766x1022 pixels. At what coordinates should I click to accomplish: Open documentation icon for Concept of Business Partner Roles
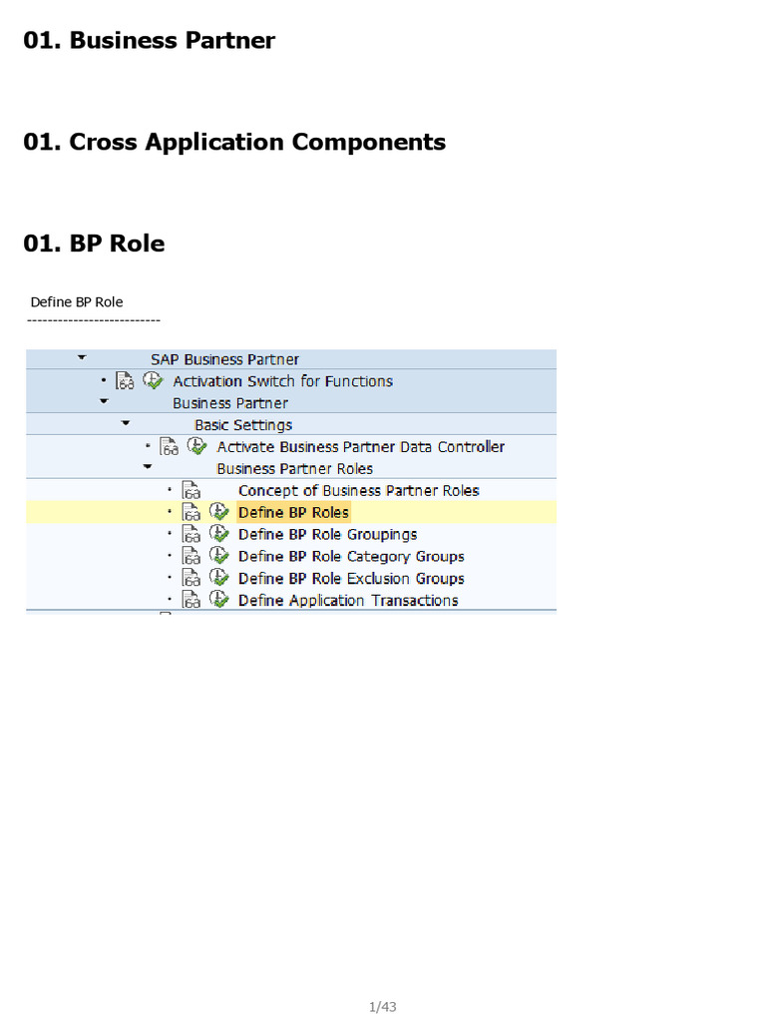(191, 490)
